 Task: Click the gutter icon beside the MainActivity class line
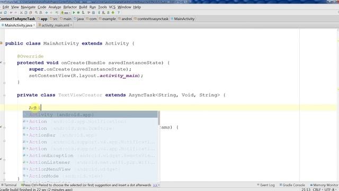pyautogui.click(x=1, y=44)
